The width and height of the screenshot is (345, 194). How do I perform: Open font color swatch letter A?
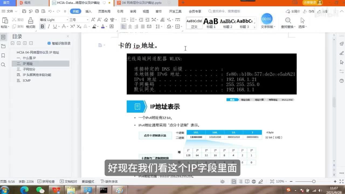pos(103,26)
